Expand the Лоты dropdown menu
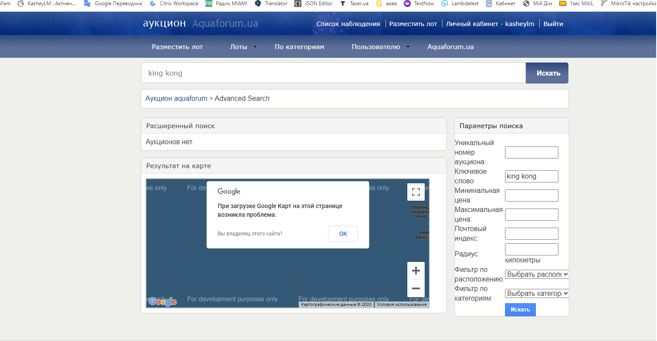 pyautogui.click(x=243, y=47)
